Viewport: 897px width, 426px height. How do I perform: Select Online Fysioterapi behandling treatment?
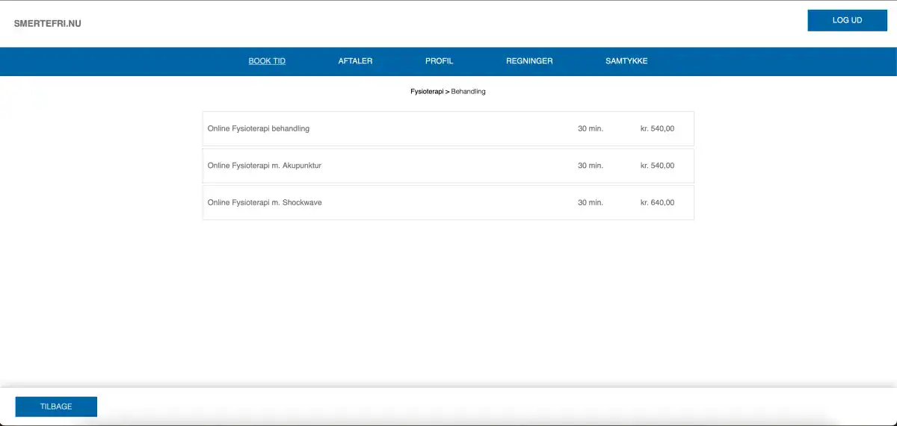(449, 128)
